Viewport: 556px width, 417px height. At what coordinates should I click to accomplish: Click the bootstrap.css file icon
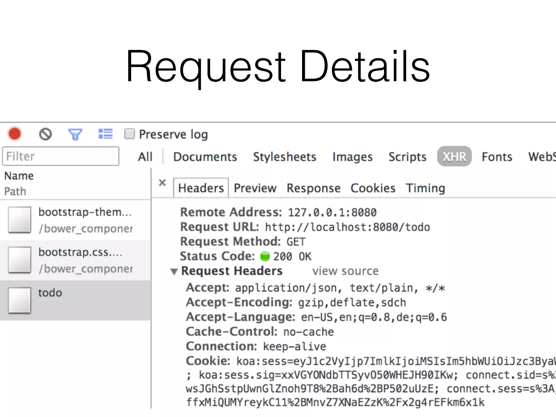pyautogui.click(x=20, y=260)
